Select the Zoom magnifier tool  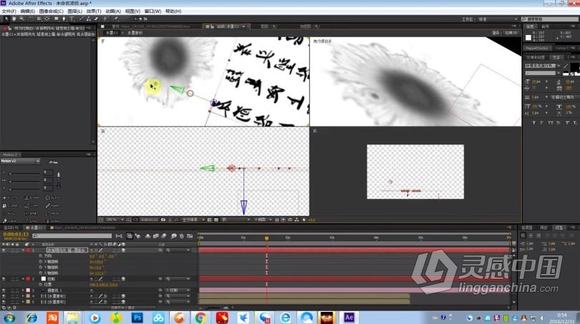pyautogui.click(x=21, y=19)
